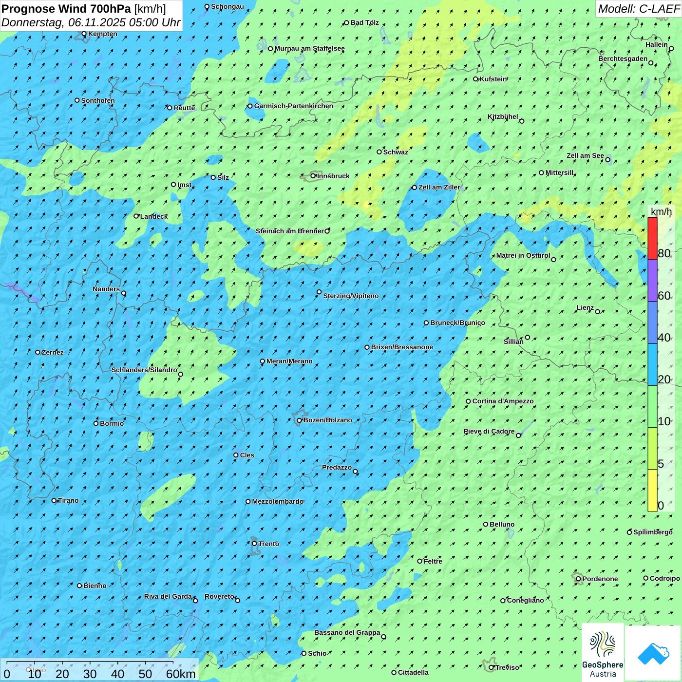The height and width of the screenshot is (682, 682).
Task: Click the GeoSphere Austria logo
Action: [x=603, y=653]
